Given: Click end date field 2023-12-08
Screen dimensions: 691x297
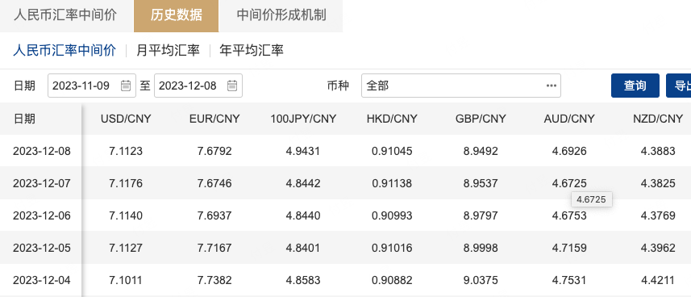Looking at the screenshot, I should (198, 86).
